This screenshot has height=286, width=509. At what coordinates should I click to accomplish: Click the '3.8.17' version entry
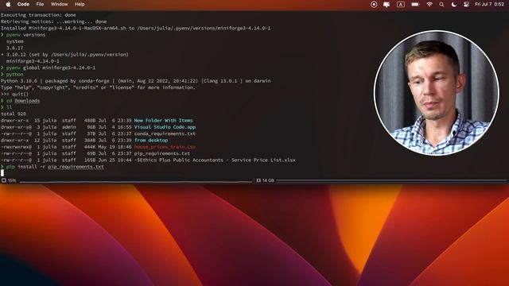(x=14, y=48)
